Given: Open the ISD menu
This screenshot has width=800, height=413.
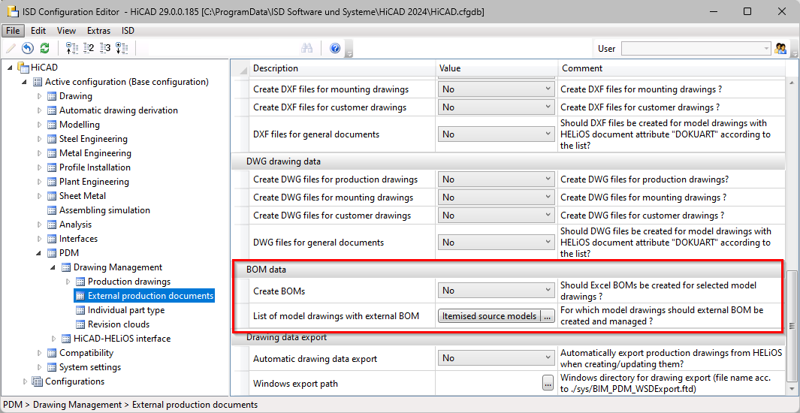Looking at the screenshot, I should pos(128,31).
